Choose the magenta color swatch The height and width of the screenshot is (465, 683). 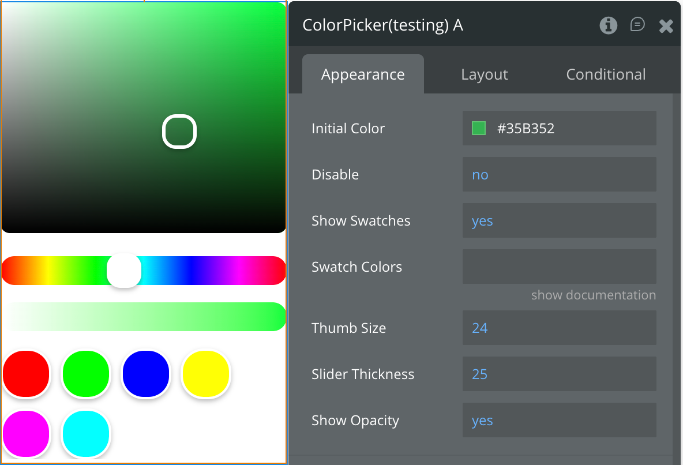pyautogui.click(x=26, y=434)
